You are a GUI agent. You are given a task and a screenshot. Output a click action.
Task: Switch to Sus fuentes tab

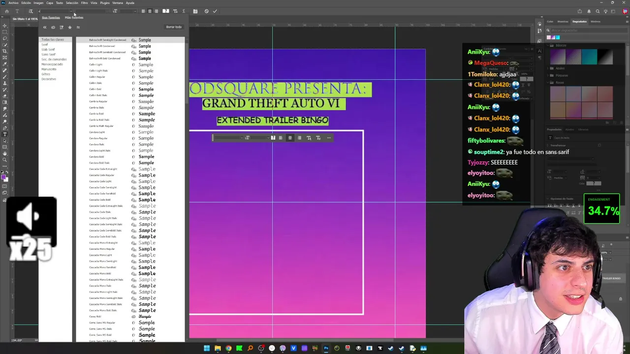point(51,18)
